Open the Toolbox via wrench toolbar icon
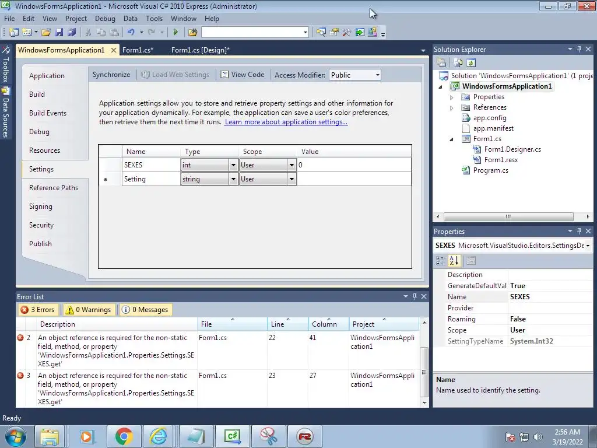Image resolution: width=597 pixels, height=448 pixels. (x=346, y=33)
